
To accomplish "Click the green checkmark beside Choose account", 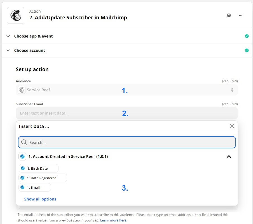I will (x=247, y=50).
